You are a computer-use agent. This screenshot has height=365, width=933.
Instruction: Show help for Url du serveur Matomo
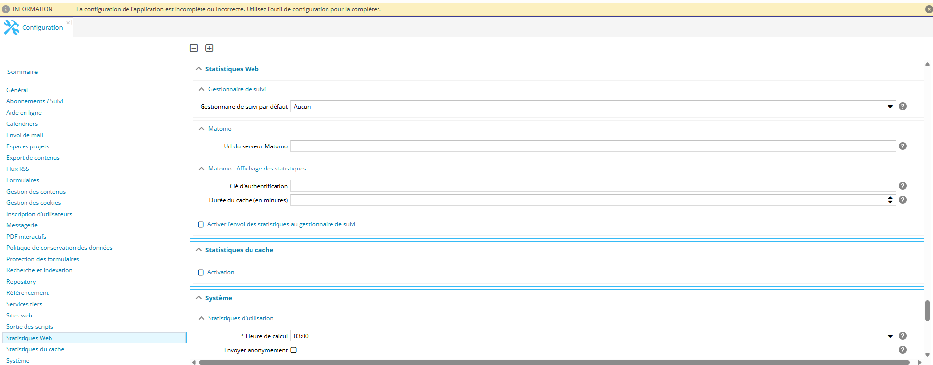[903, 146]
